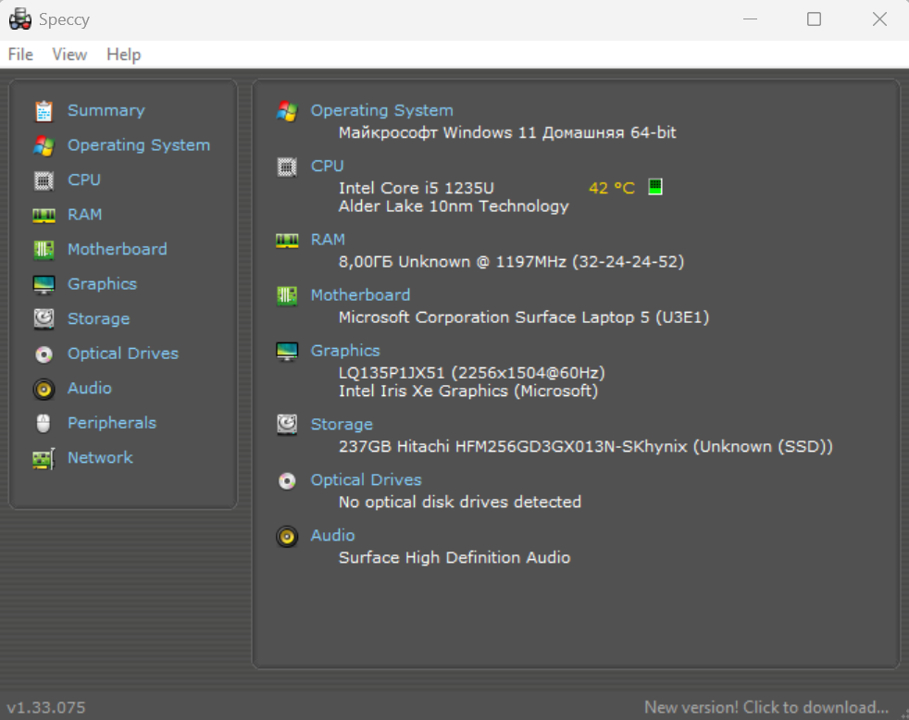Click the Motherboard heading link in summary
Viewport: 909px width, 720px height.
(x=360, y=295)
